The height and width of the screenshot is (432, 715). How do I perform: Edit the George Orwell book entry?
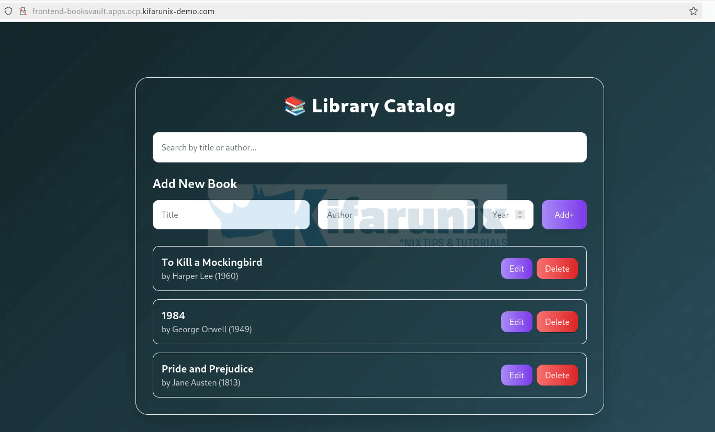[516, 322]
